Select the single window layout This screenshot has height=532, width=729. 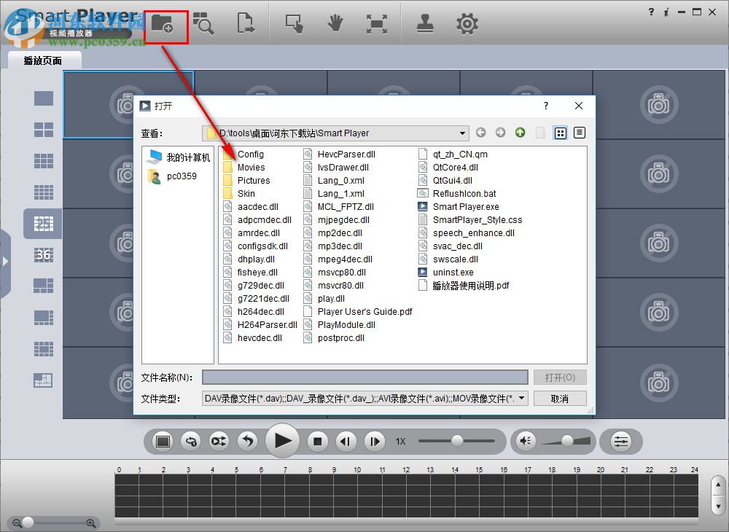[x=43, y=98]
